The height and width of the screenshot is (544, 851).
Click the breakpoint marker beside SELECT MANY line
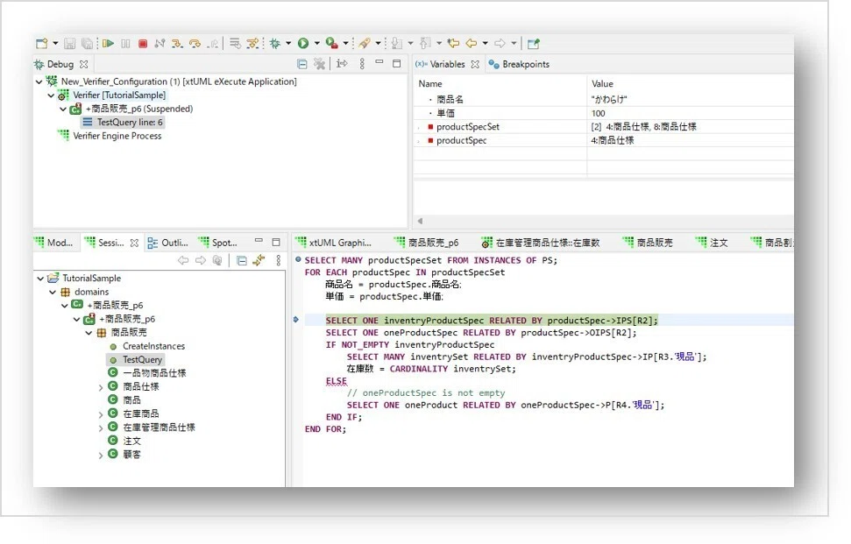click(x=298, y=260)
